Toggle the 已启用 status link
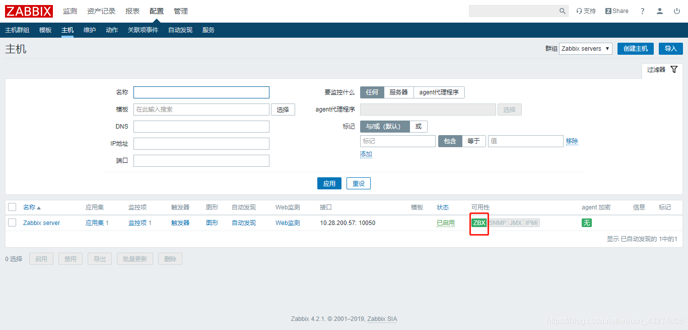This screenshot has width=688, height=330. (446, 223)
